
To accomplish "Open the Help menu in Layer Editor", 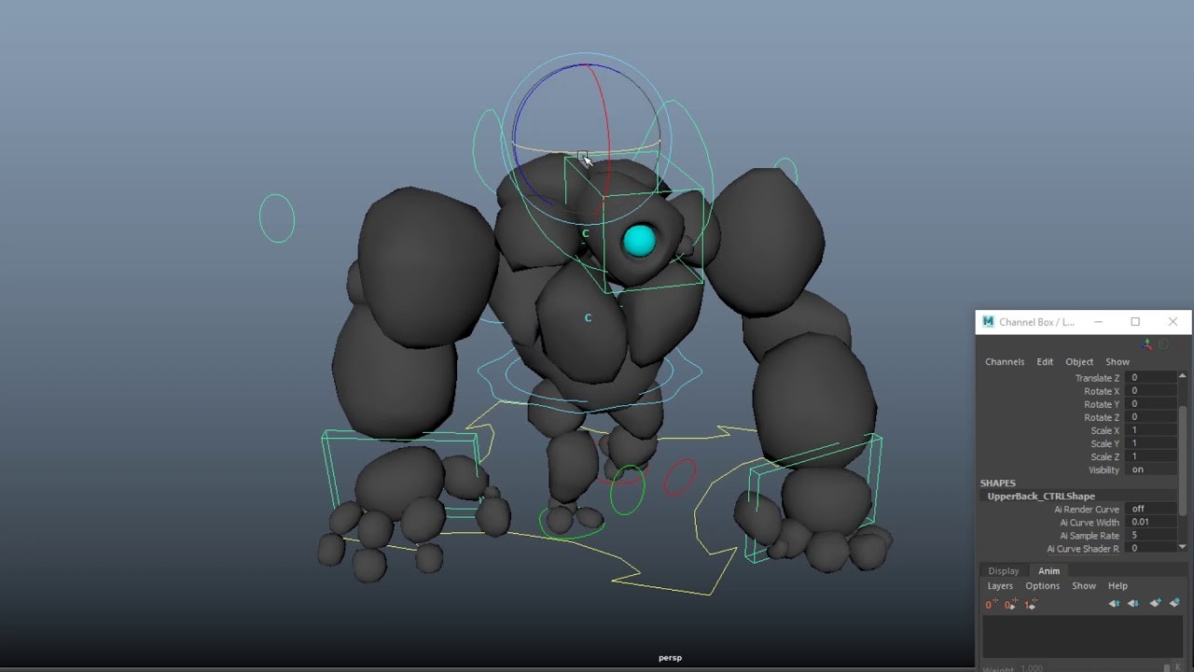I will pyautogui.click(x=1118, y=585).
